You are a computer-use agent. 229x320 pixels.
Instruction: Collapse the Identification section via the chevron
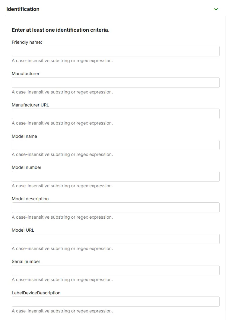(x=216, y=9)
